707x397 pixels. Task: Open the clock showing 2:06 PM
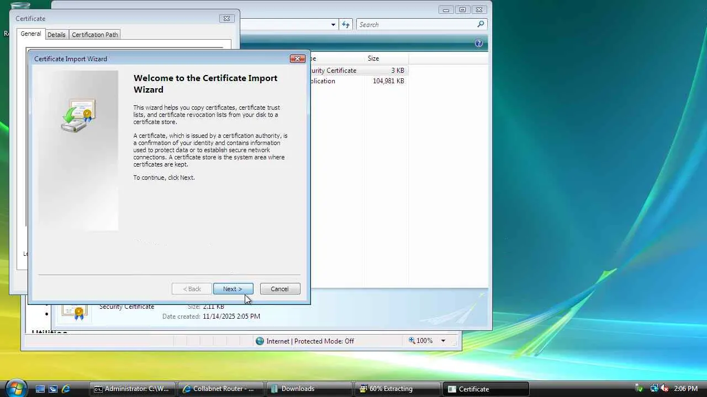click(x=686, y=389)
